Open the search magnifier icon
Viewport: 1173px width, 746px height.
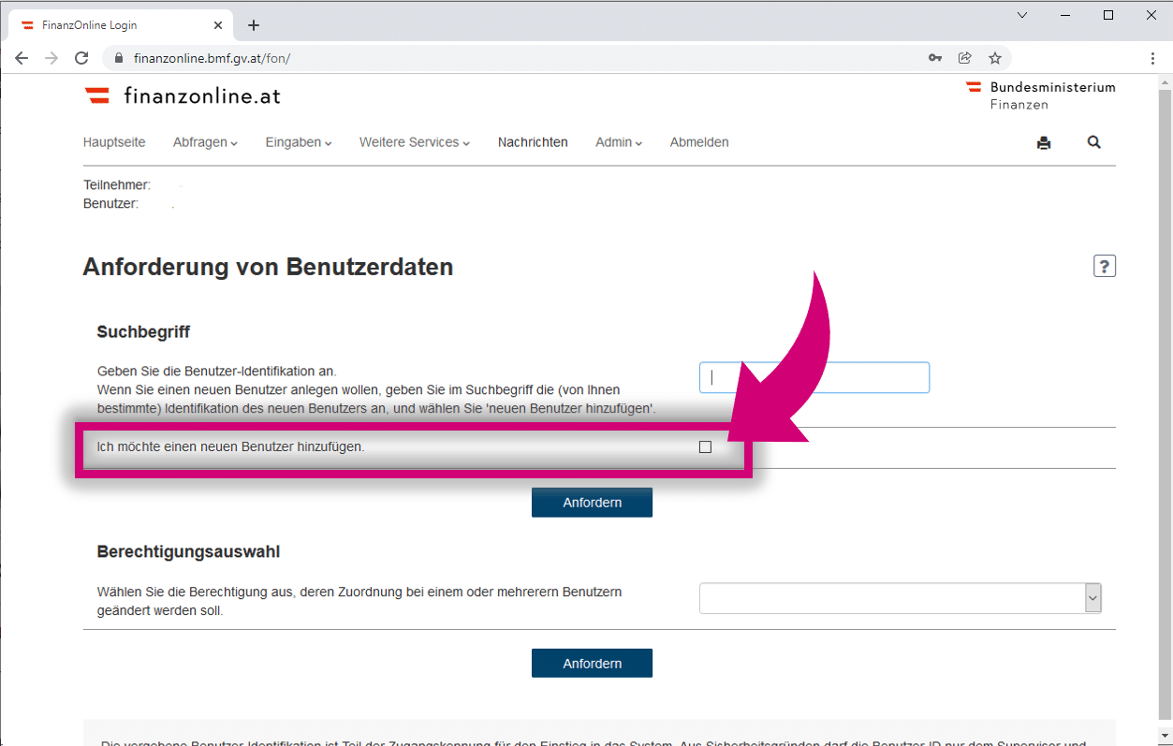[x=1093, y=142]
